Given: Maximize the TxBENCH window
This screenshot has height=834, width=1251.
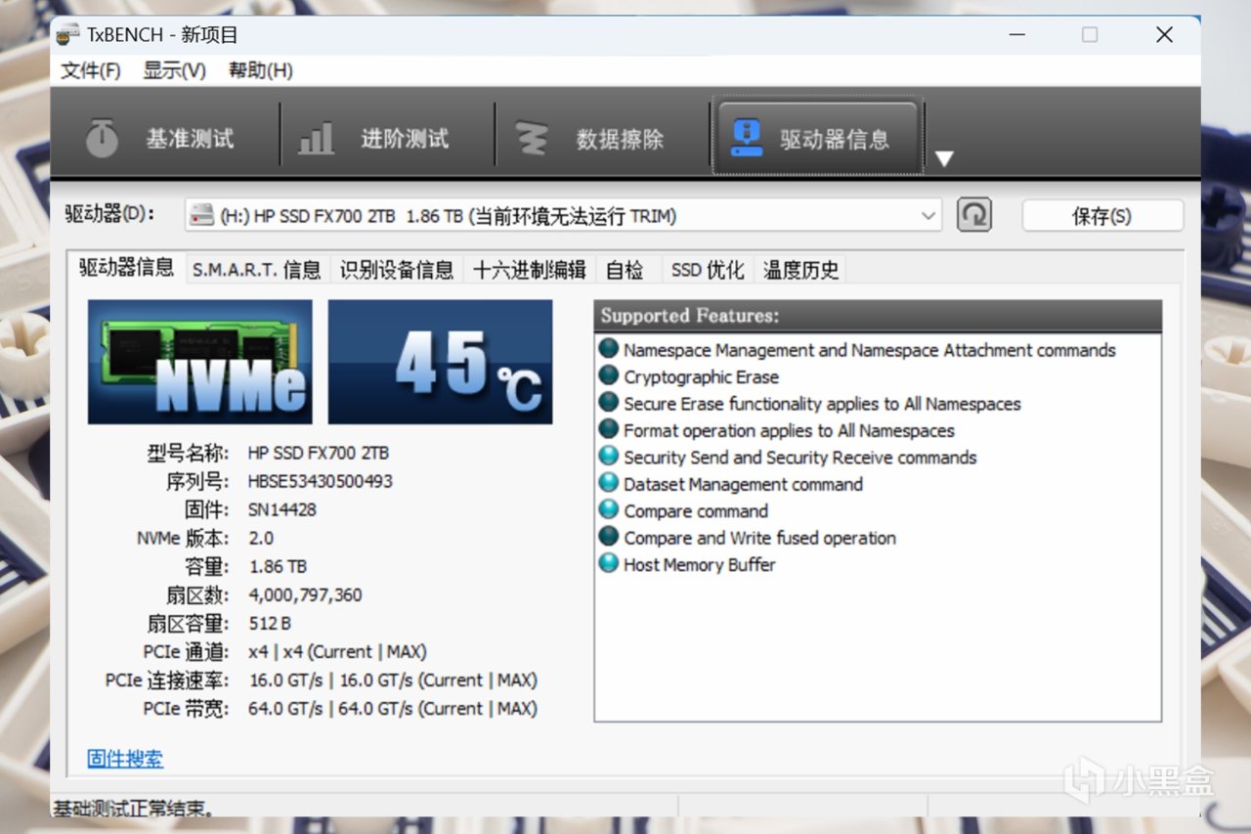Looking at the screenshot, I should pos(1090,35).
